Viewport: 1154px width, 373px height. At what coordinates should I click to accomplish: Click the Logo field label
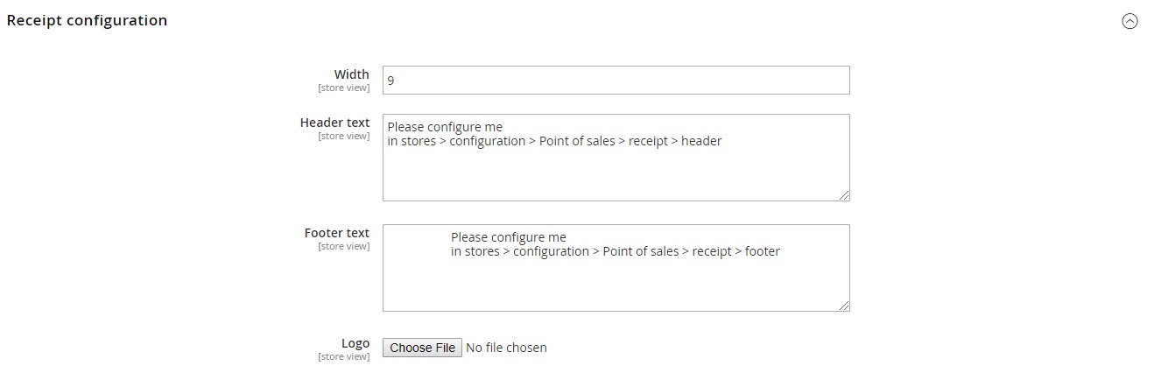click(355, 343)
